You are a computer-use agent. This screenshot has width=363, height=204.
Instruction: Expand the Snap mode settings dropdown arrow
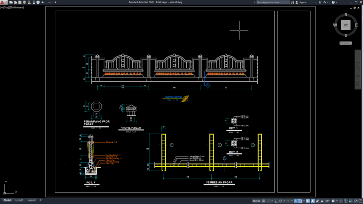pyautogui.click(x=272, y=201)
